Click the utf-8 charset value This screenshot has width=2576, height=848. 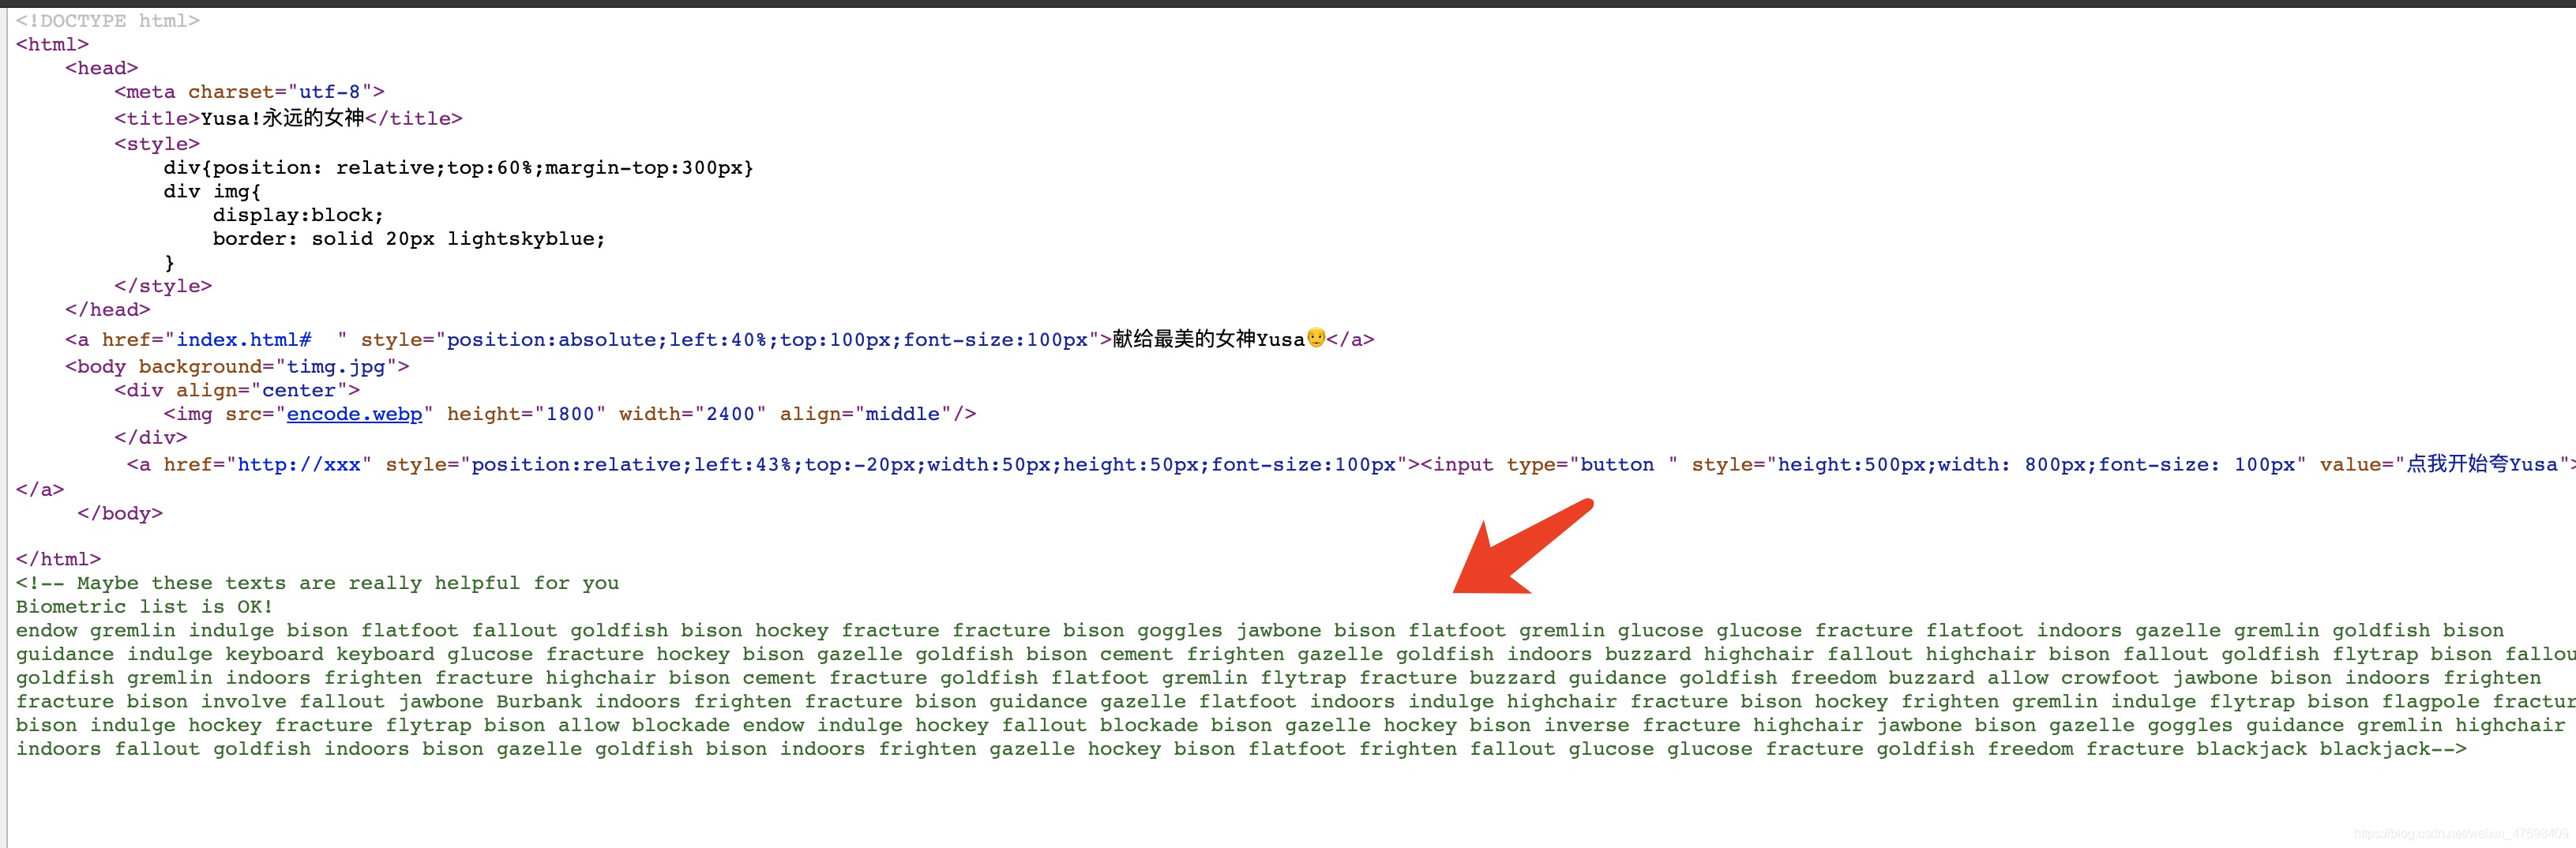point(329,92)
